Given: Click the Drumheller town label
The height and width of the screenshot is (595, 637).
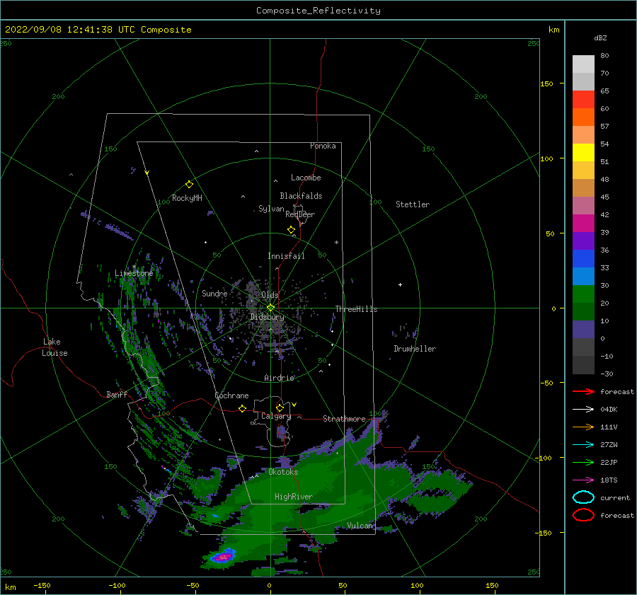Looking at the screenshot, I should click(415, 349).
